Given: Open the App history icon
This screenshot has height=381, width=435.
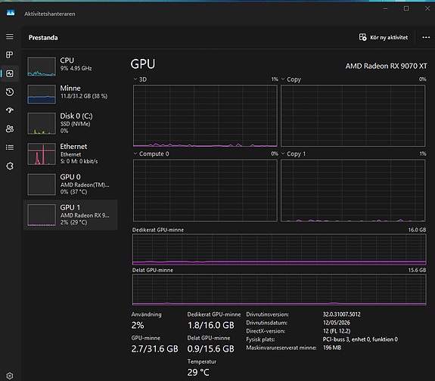Looking at the screenshot, I should (x=10, y=91).
